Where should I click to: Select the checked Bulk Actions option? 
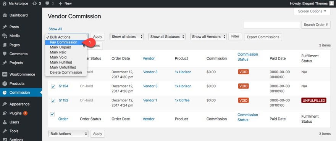(x=66, y=37)
